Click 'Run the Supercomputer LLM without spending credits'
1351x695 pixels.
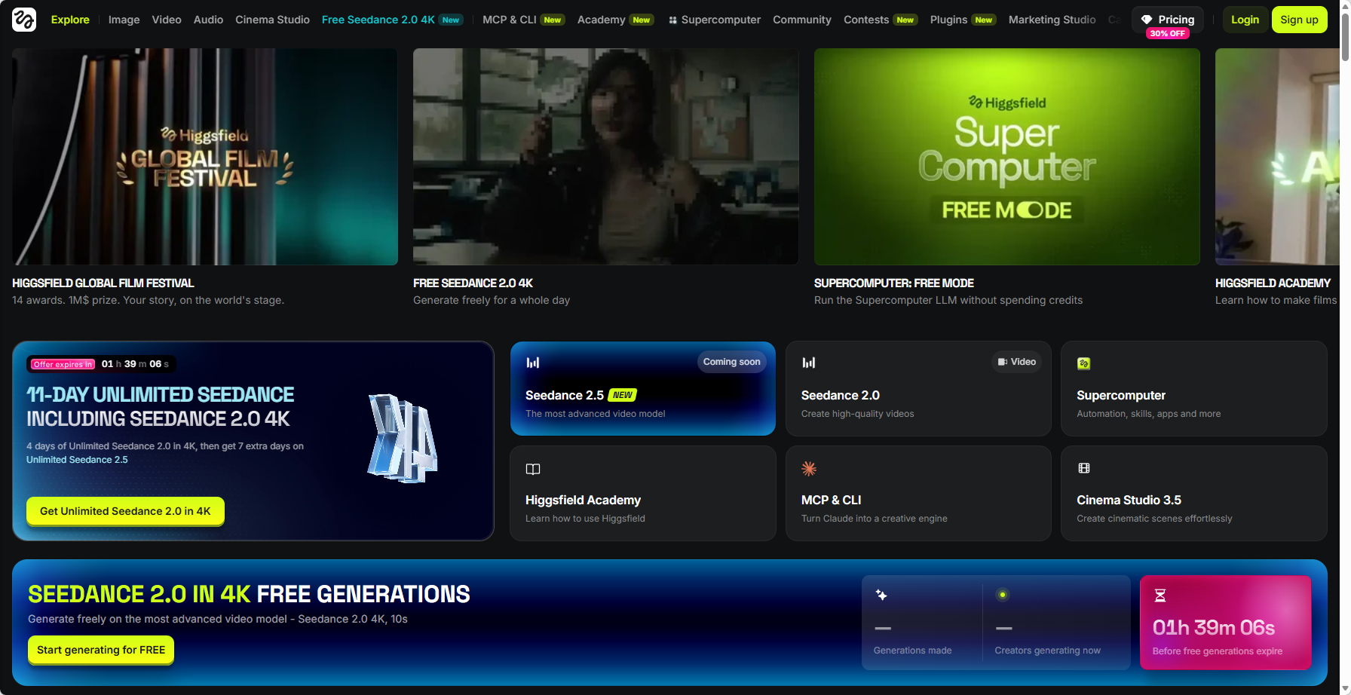[x=948, y=300]
